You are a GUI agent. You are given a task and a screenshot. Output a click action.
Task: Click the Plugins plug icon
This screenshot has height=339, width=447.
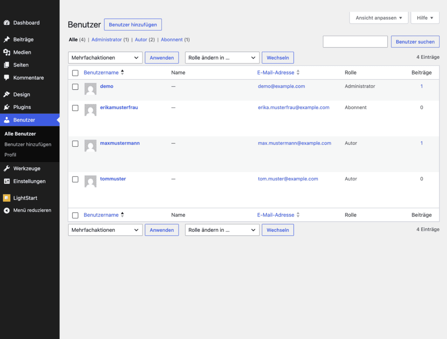click(x=7, y=107)
